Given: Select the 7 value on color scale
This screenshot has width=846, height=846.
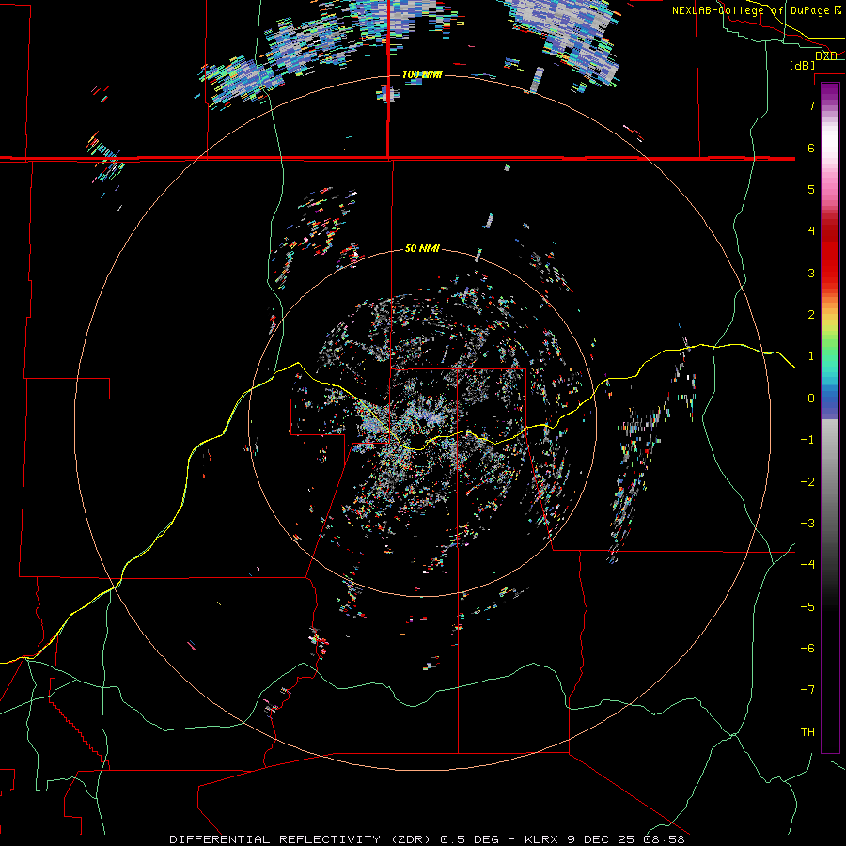Looking at the screenshot, I should coord(811,105).
